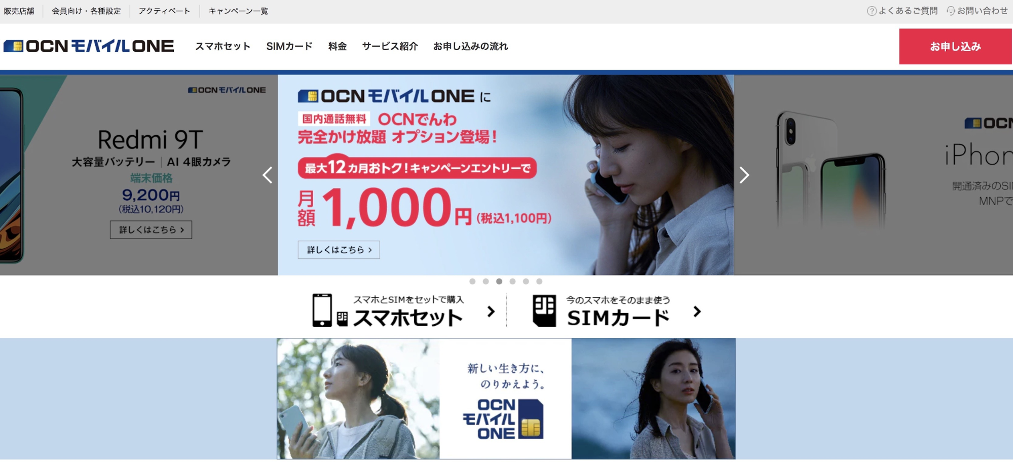Select the active third carousel dot
This screenshot has height=465, width=1013.
coord(499,281)
